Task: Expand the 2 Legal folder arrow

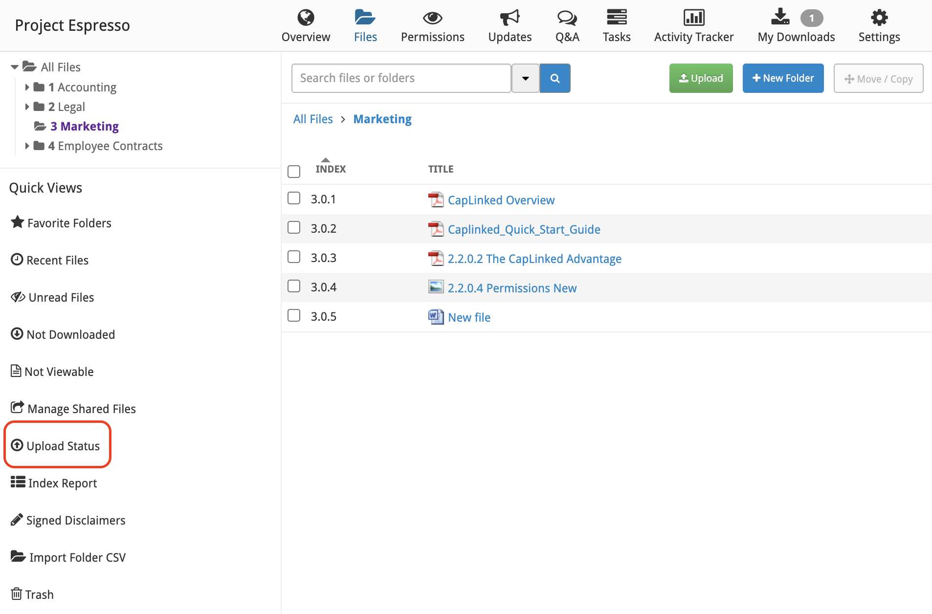Action: click(27, 107)
